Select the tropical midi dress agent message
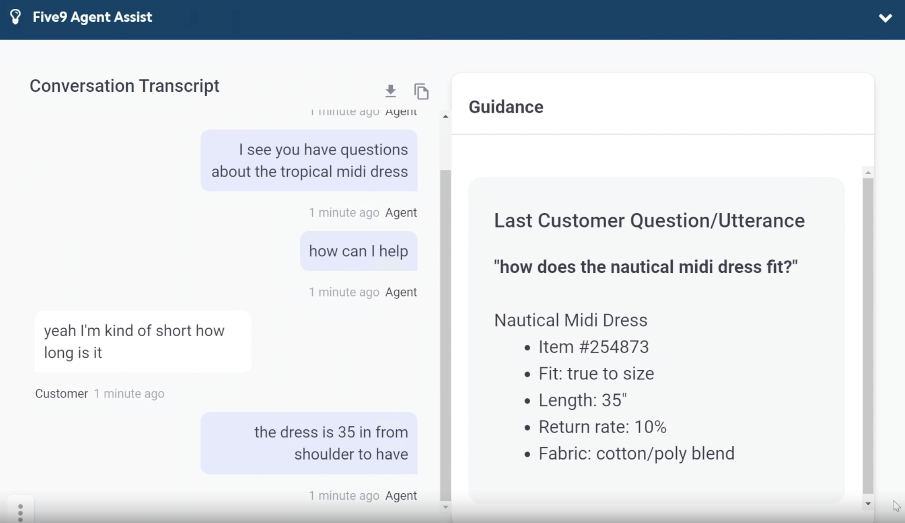 [x=309, y=160]
